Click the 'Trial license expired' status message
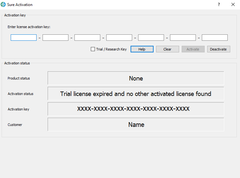The image size is (240, 178). coord(136,94)
